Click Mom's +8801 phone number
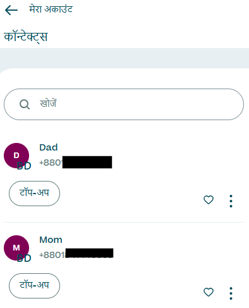 [76, 254]
